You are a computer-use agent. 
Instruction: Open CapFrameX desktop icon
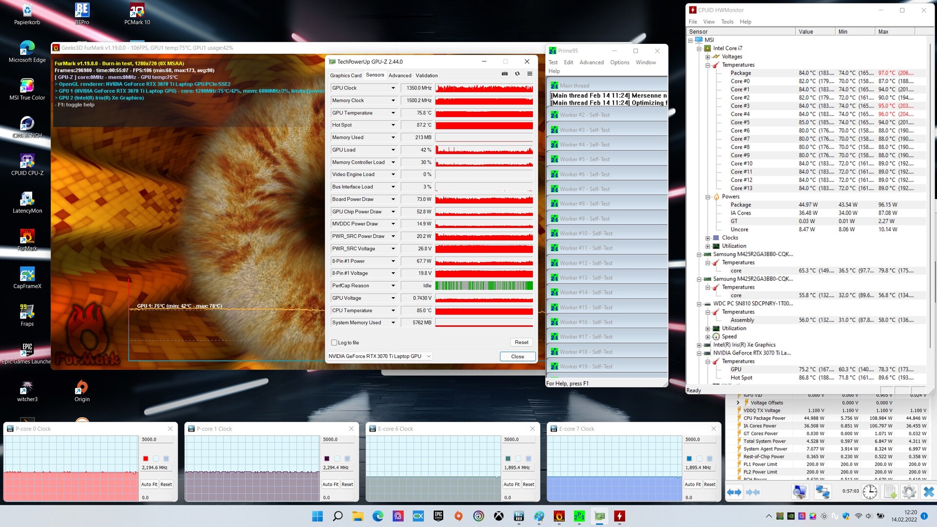pyautogui.click(x=27, y=278)
